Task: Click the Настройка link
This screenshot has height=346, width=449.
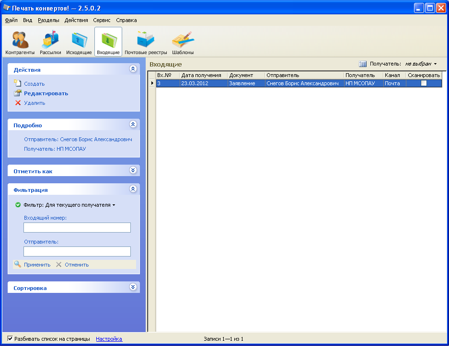Action: tap(109, 339)
